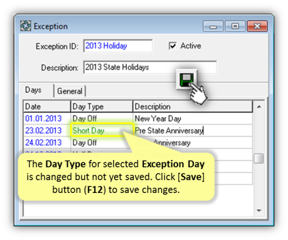Click the green floppy disk Save button
Screen dimensions: 288x240
coord(187,79)
